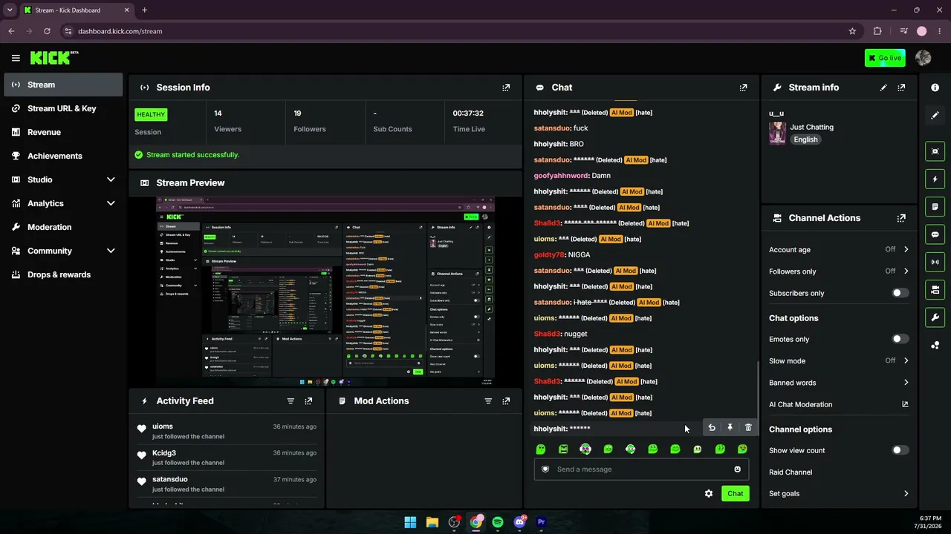Toggle Show view count switch

[900, 450]
